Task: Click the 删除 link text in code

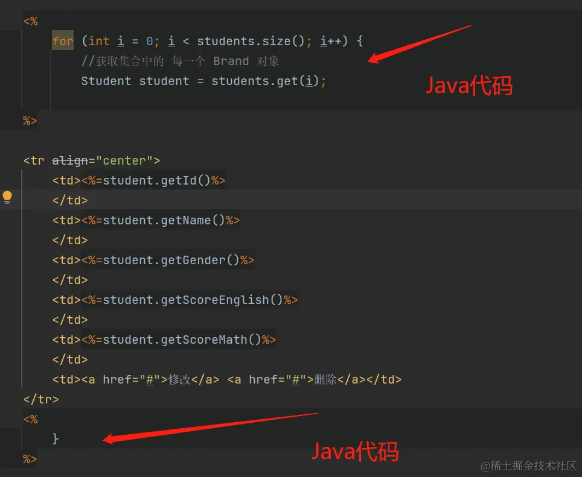Action: click(325, 379)
